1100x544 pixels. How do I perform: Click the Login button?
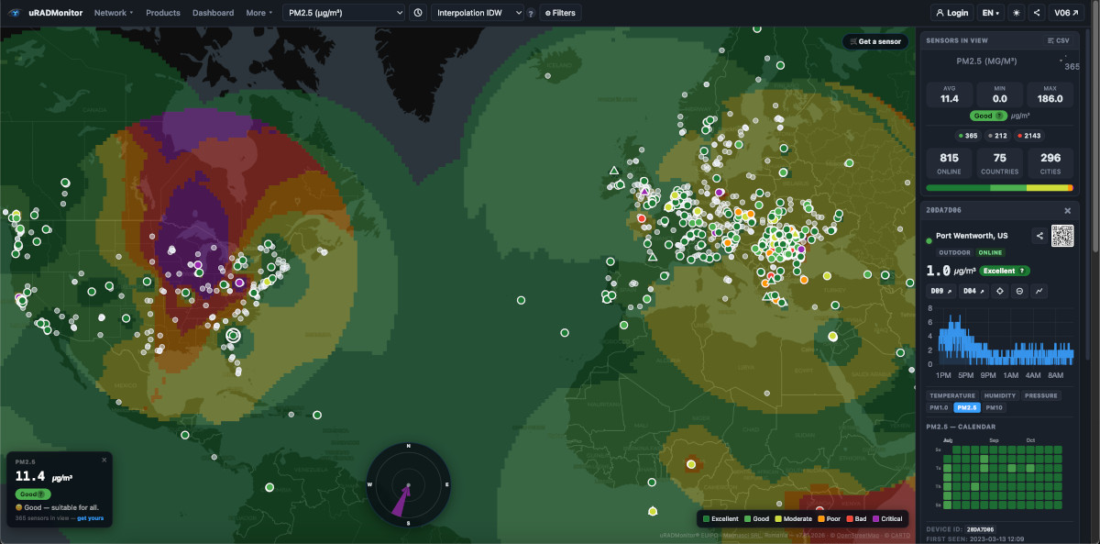[x=952, y=13]
